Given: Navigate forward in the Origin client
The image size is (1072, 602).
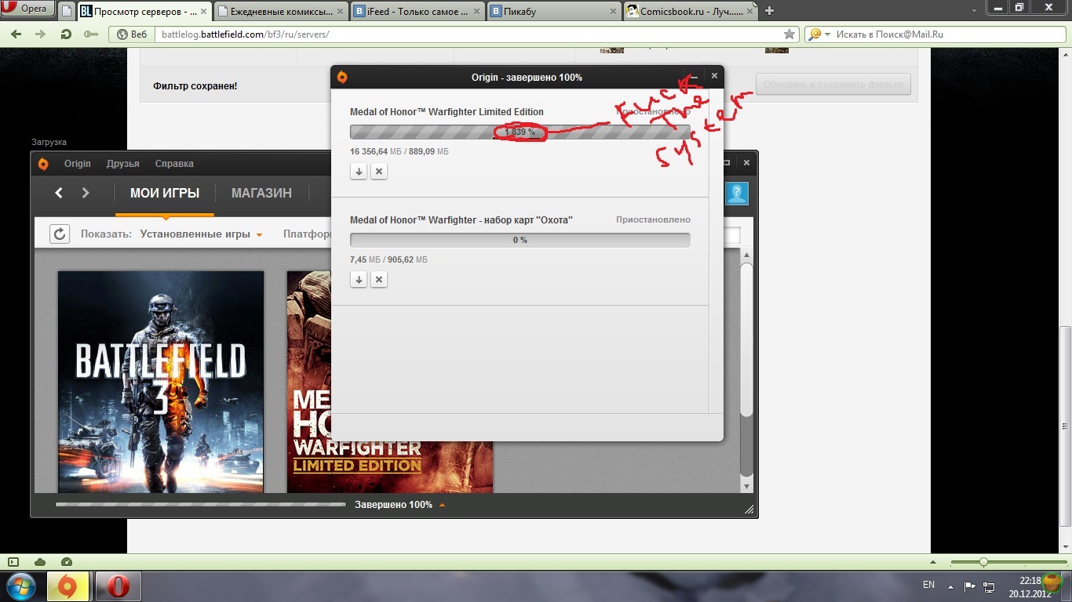Looking at the screenshot, I should 86,193.
